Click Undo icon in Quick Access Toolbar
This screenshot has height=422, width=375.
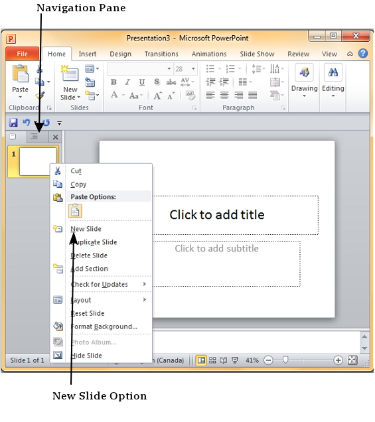tap(26, 123)
